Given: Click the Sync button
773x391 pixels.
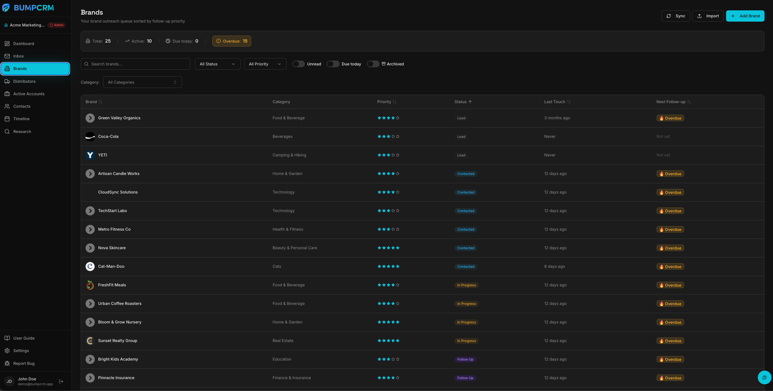Looking at the screenshot, I should pyautogui.click(x=676, y=16).
